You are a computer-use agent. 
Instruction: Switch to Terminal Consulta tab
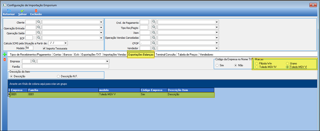point(166,55)
